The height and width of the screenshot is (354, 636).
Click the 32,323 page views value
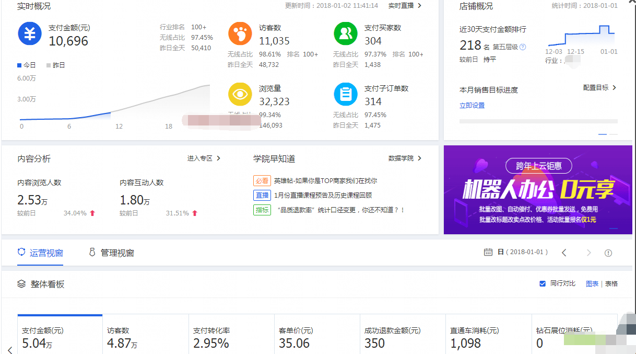pyautogui.click(x=274, y=101)
